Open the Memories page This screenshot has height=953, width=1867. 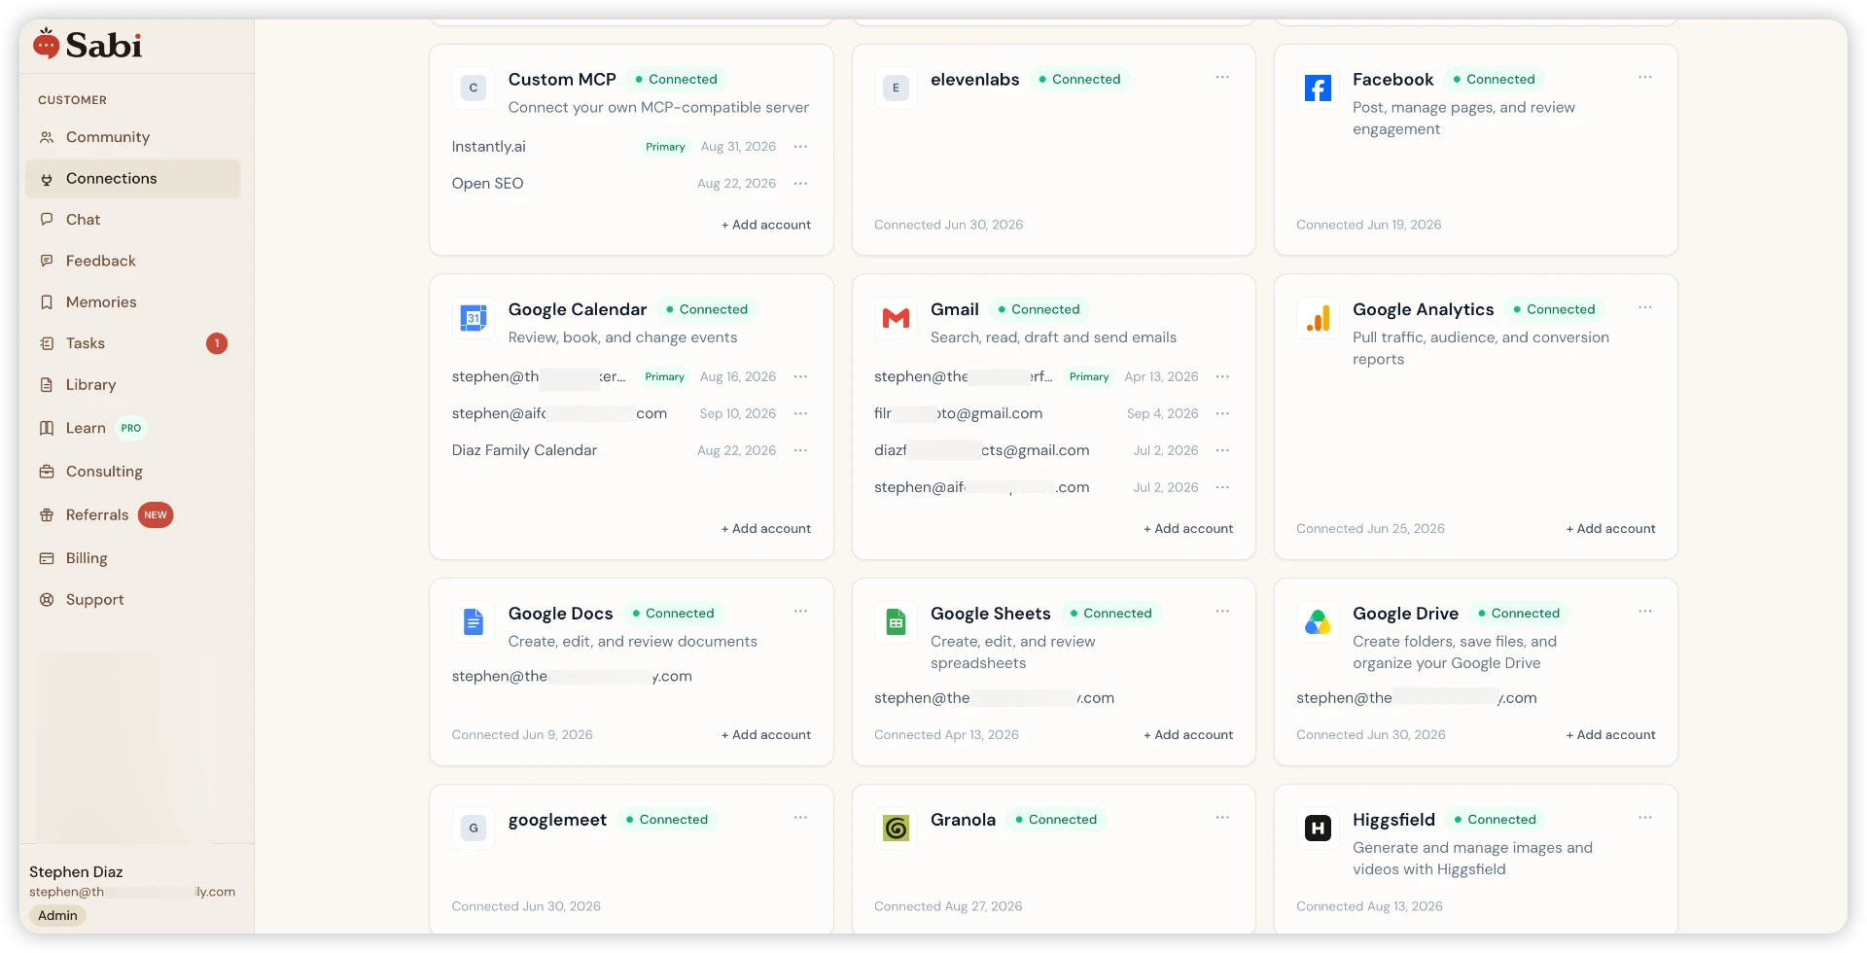point(133,302)
